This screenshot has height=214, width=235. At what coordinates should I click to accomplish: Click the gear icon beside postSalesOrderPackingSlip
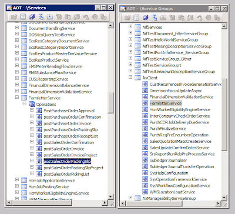coord(39,161)
